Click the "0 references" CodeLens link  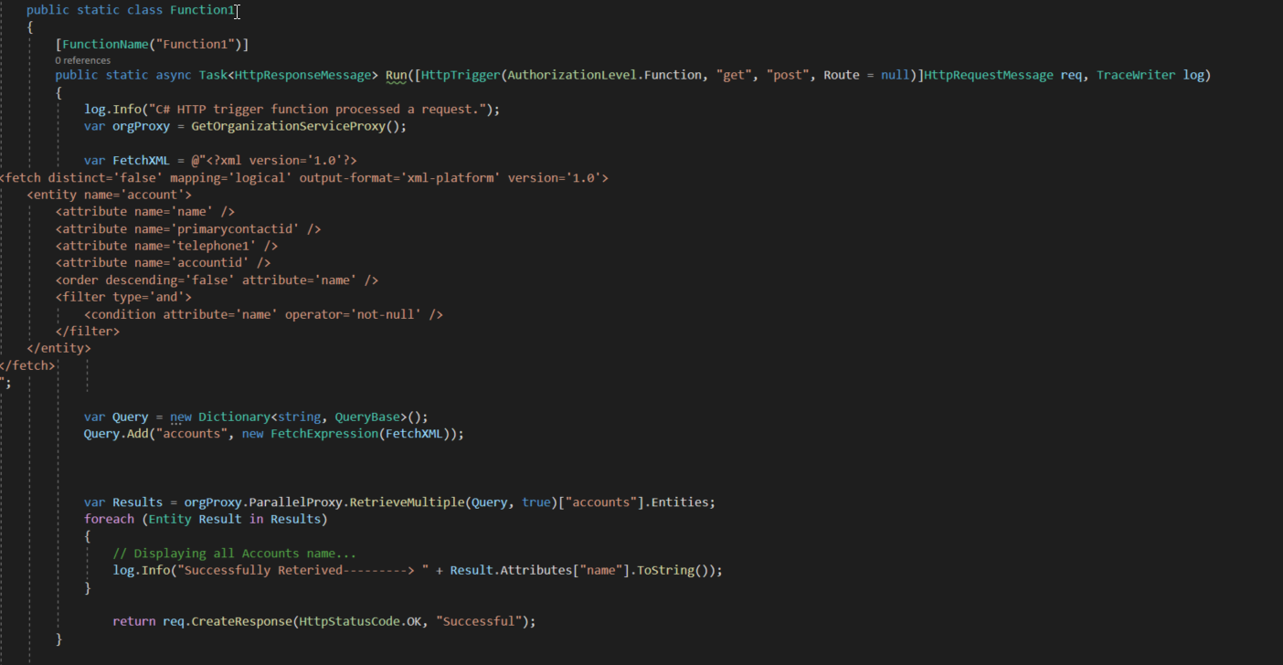click(x=82, y=60)
